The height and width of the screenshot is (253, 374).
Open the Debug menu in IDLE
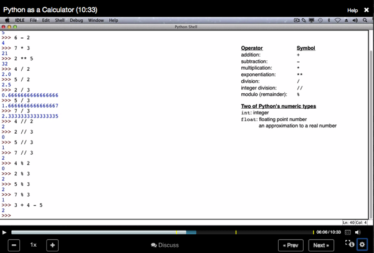pyautogui.click(x=76, y=21)
